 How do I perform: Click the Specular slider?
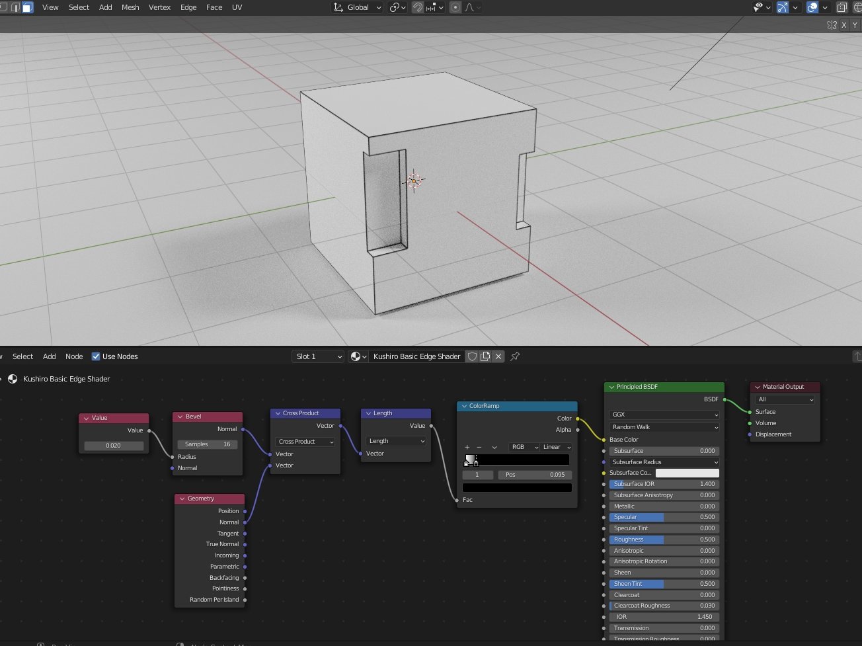point(664,517)
